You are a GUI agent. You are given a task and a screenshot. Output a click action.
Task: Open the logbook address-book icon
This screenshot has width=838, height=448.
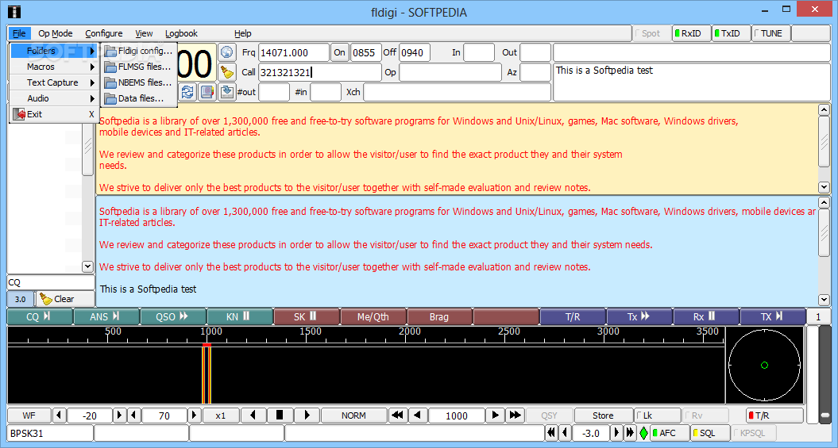[207, 92]
